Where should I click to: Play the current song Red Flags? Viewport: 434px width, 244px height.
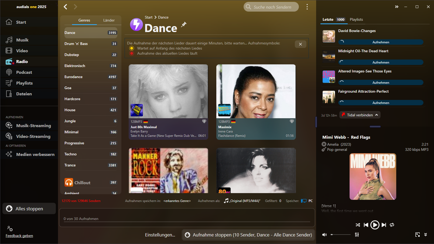point(375,225)
